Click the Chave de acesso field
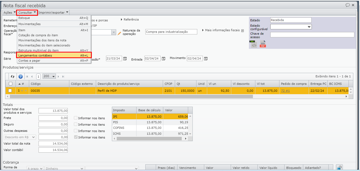 coord(312,35)
